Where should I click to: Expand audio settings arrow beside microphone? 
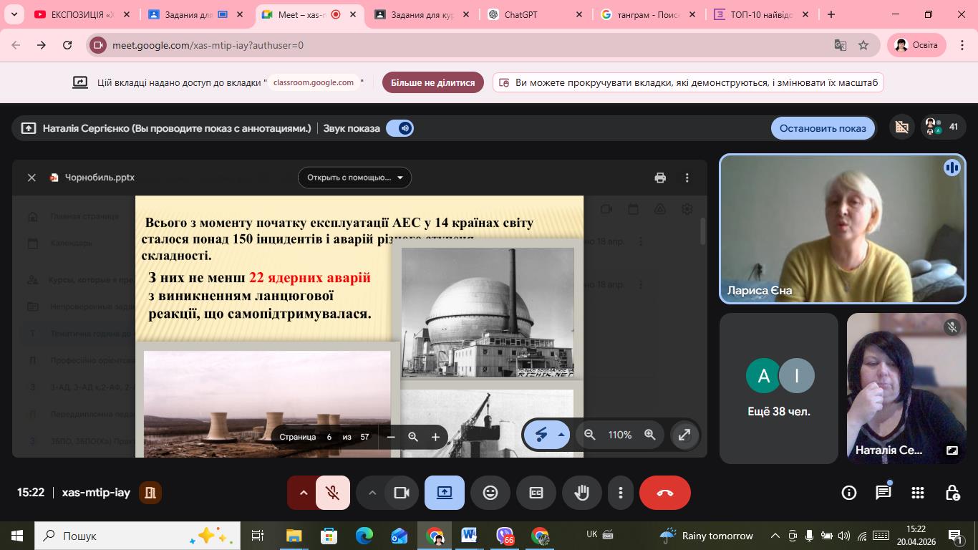pos(303,493)
